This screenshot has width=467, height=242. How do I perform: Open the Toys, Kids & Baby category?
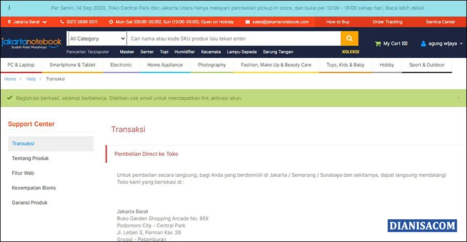point(345,65)
